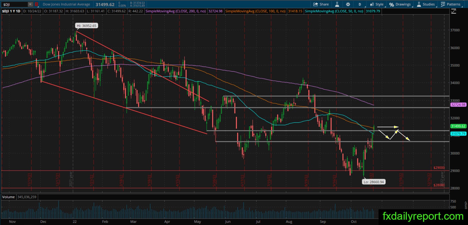Open chart settings gear icon

(x=348, y=4)
